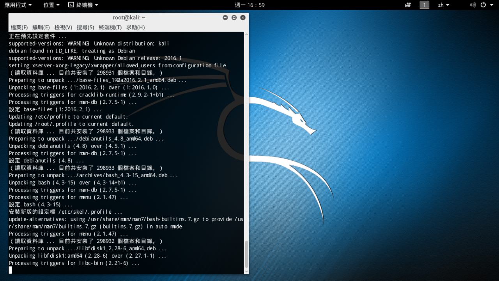Click 'Preparing to unpack .../base-files' line
Image resolution: width=499 pixels, height=281 pixels.
(x=98, y=80)
